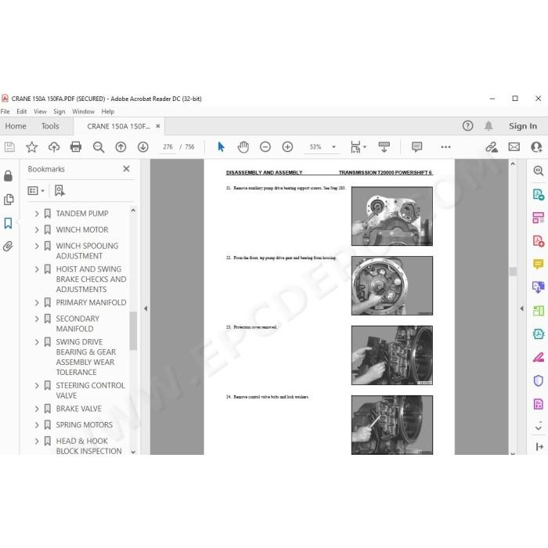Viewport: 548px width, 548px height.
Task: Expand the BRAKE VALVE bookmark
Action: coord(37,409)
